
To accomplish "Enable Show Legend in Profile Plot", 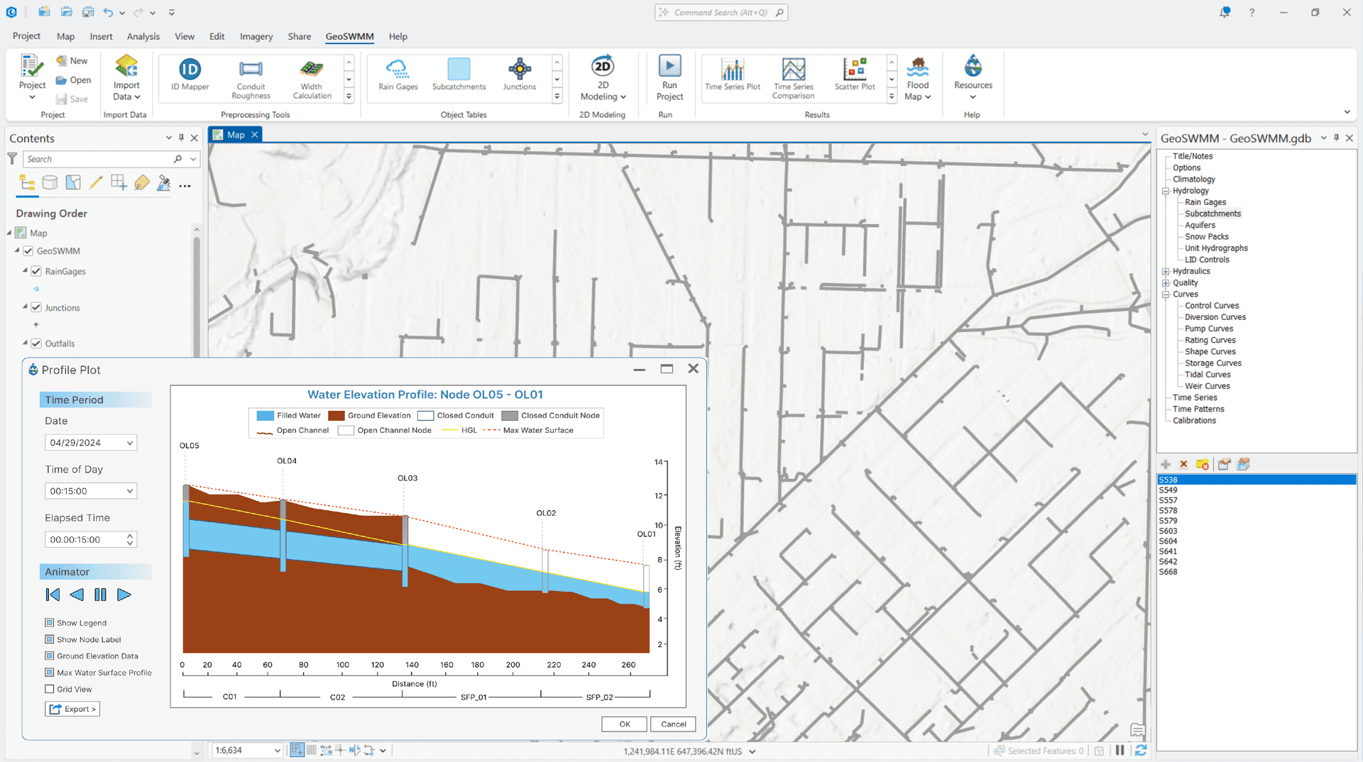I will click(49, 622).
